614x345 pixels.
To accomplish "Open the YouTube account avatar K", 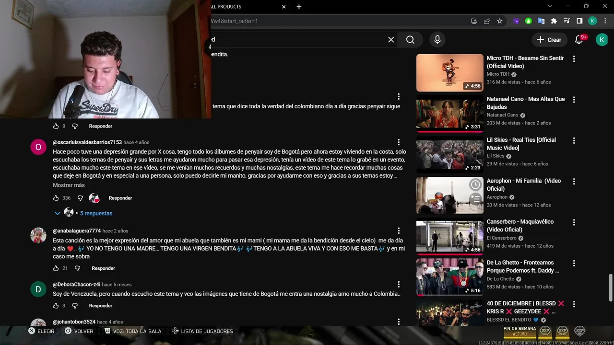I will 602,40.
